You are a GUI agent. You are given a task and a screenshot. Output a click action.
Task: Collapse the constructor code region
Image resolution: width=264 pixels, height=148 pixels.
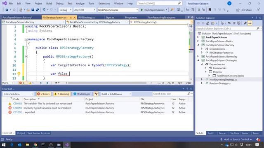click(x=26, y=57)
